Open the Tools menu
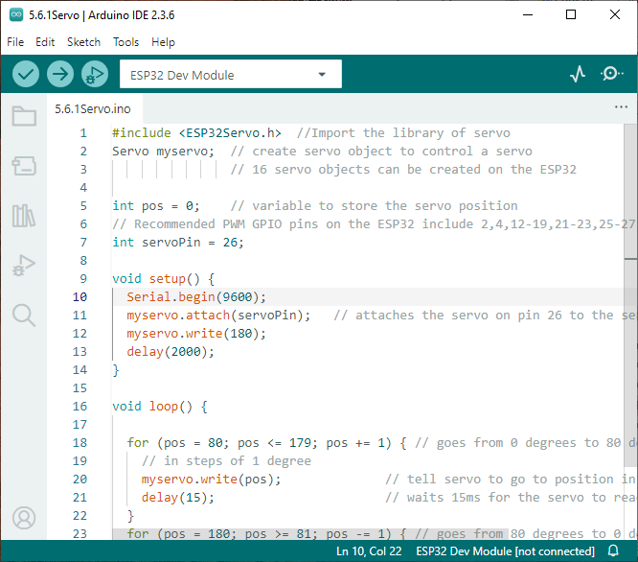 click(125, 42)
